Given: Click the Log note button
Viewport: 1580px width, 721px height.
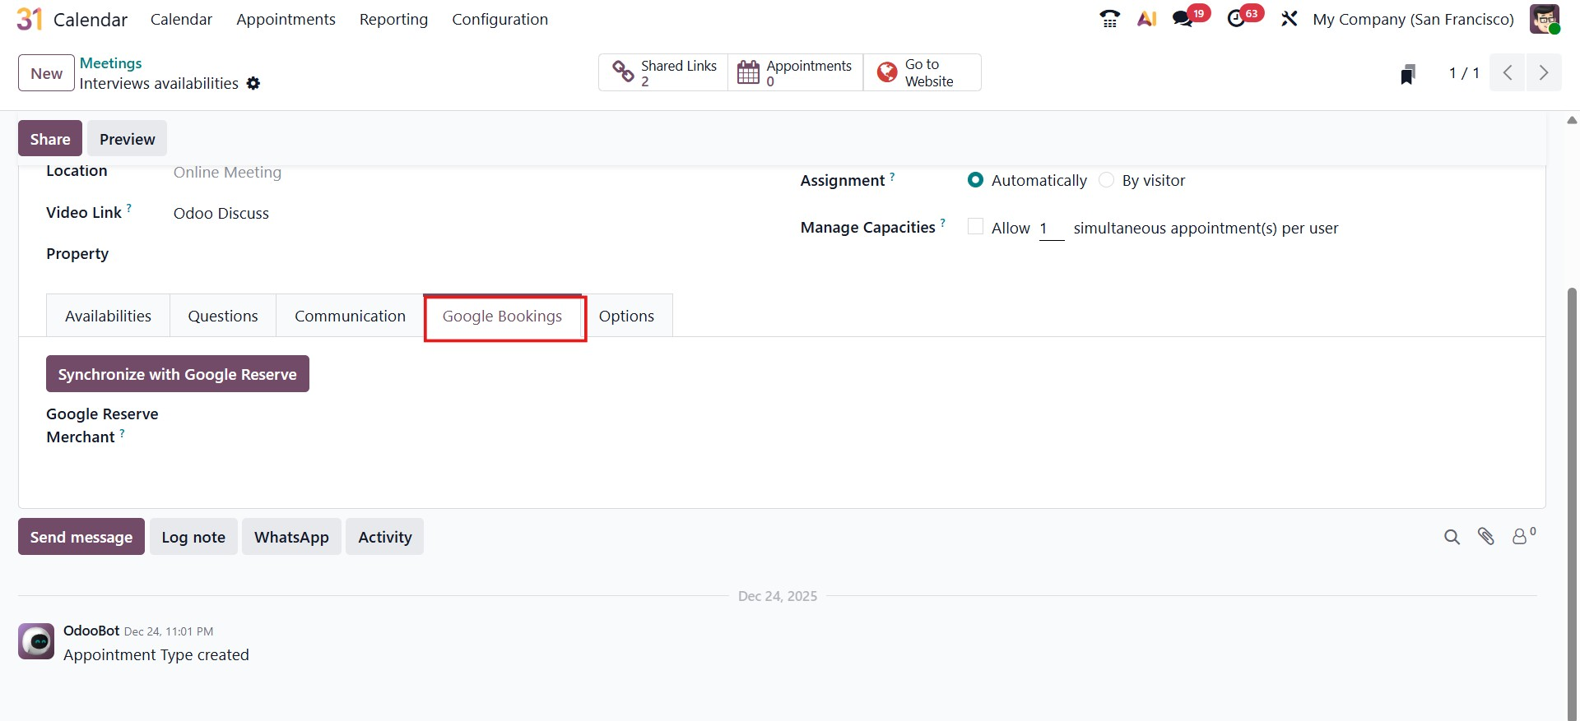Looking at the screenshot, I should (x=193, y=537).
